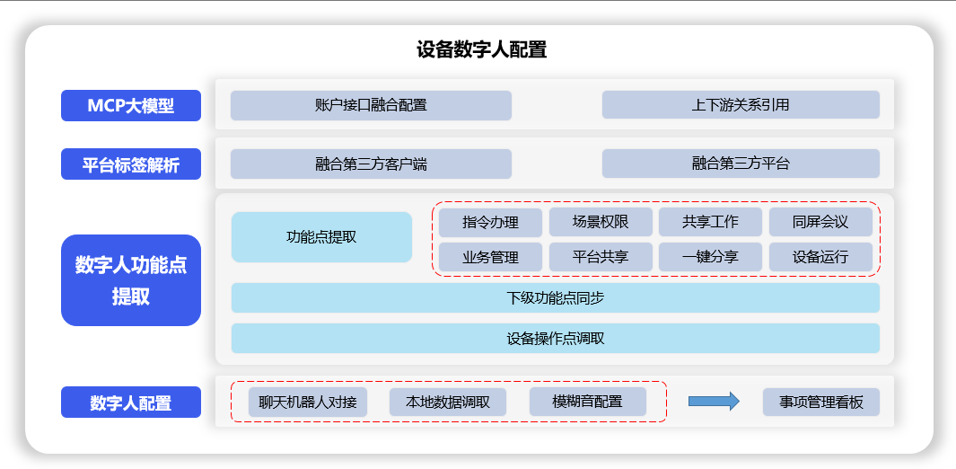Click the 功能点提取 box
This screenshot has width=956, height=469.
point(321,237)
